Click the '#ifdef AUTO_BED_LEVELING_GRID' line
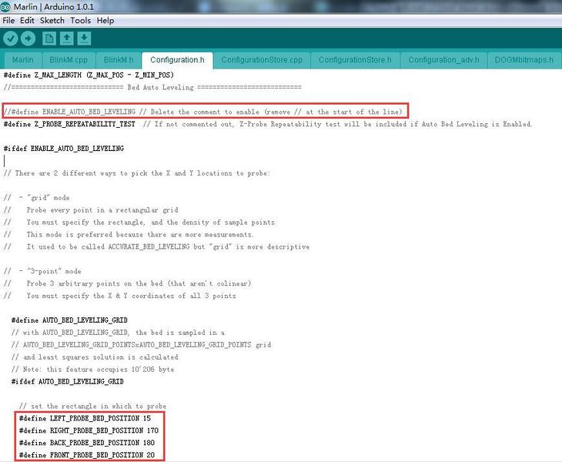Screen dimensions: 562x462 (x=68, y=381)
